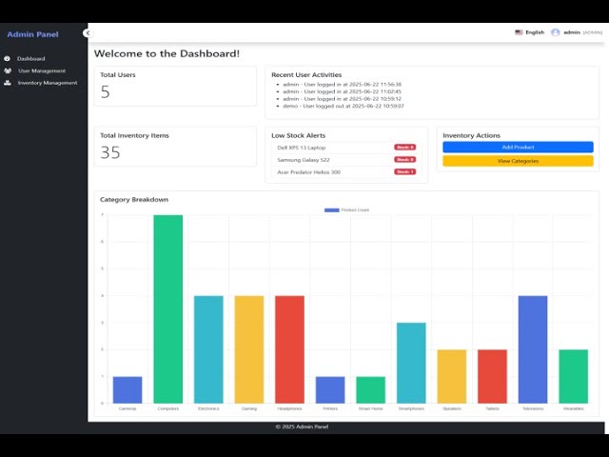
Task: Click the Headphones bar in the chart
Action: coord(289,349)
